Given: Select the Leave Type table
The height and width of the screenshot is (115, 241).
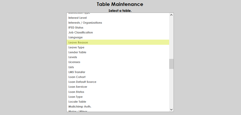Looking at the screenshot, I should pyautogui.click(x=76, y=47).
